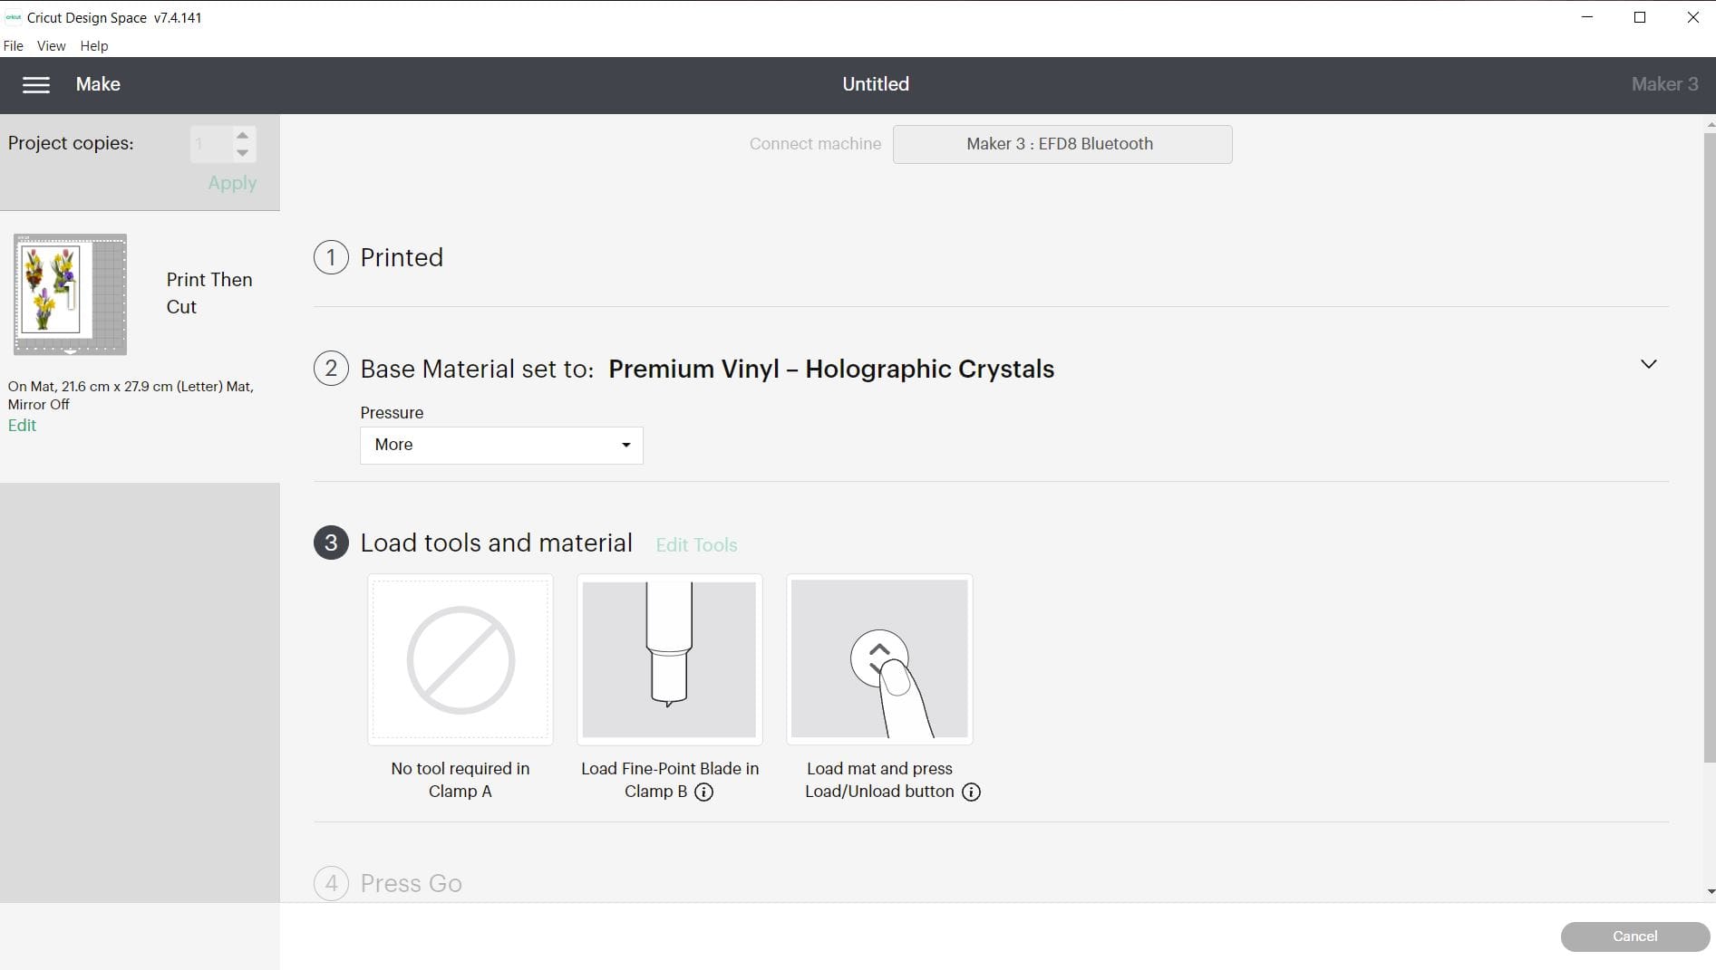This screenshot has height=970, width=1716.
Task: Click the No tool required in Clamp A text
Action: coord(461,780)
